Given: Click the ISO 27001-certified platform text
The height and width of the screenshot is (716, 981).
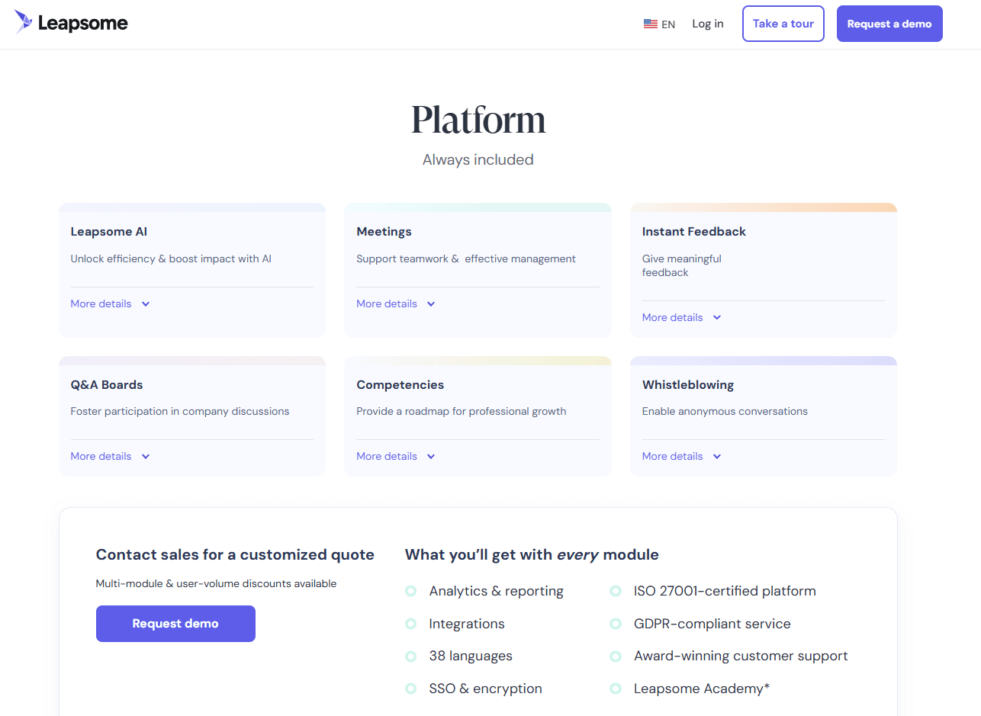Looking at the screenshot, I should point(725,591).
